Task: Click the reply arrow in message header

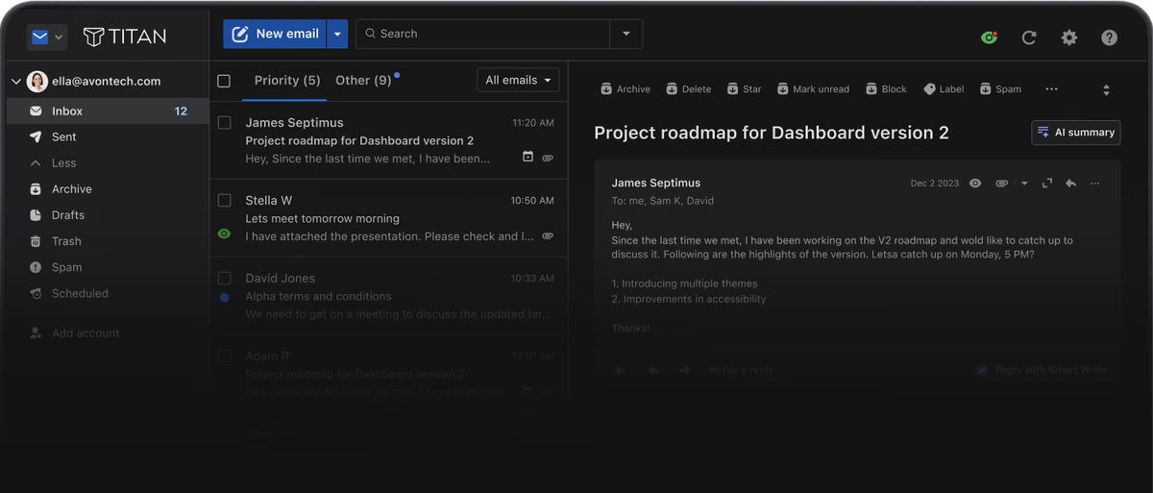Action: pyautogui.click(x=1070, y=183)
